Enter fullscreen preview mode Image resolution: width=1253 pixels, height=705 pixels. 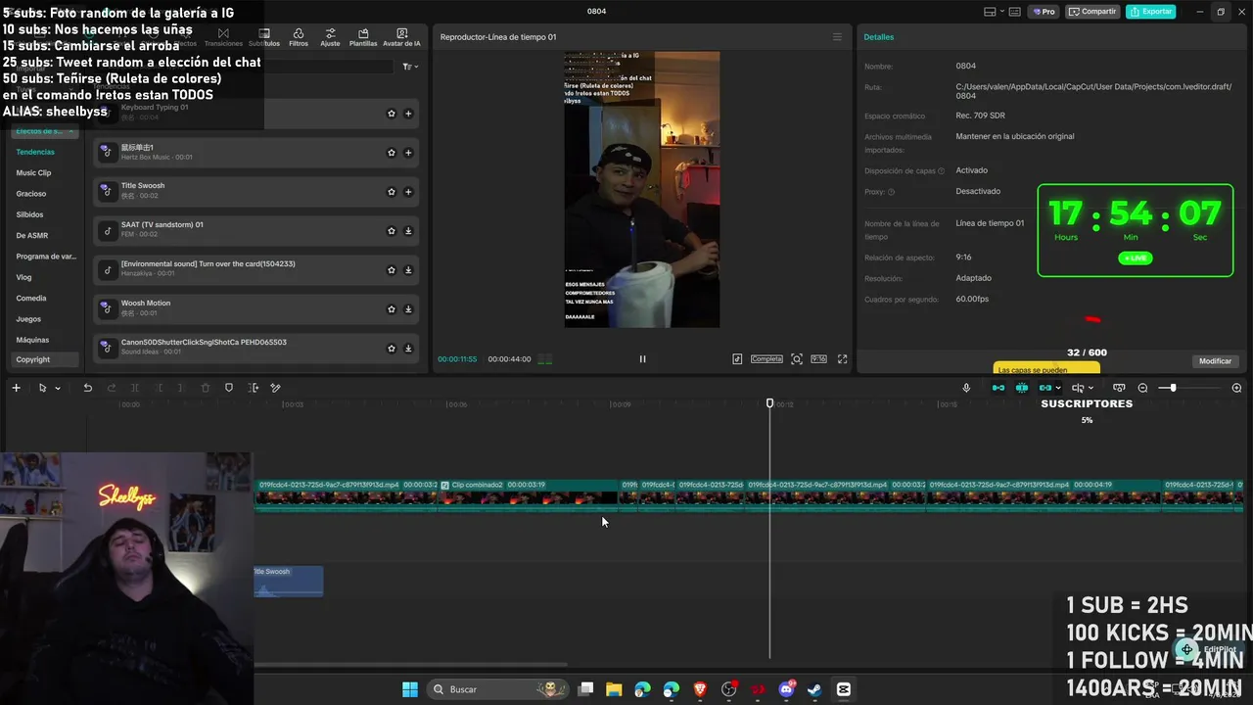click(842, 359)
